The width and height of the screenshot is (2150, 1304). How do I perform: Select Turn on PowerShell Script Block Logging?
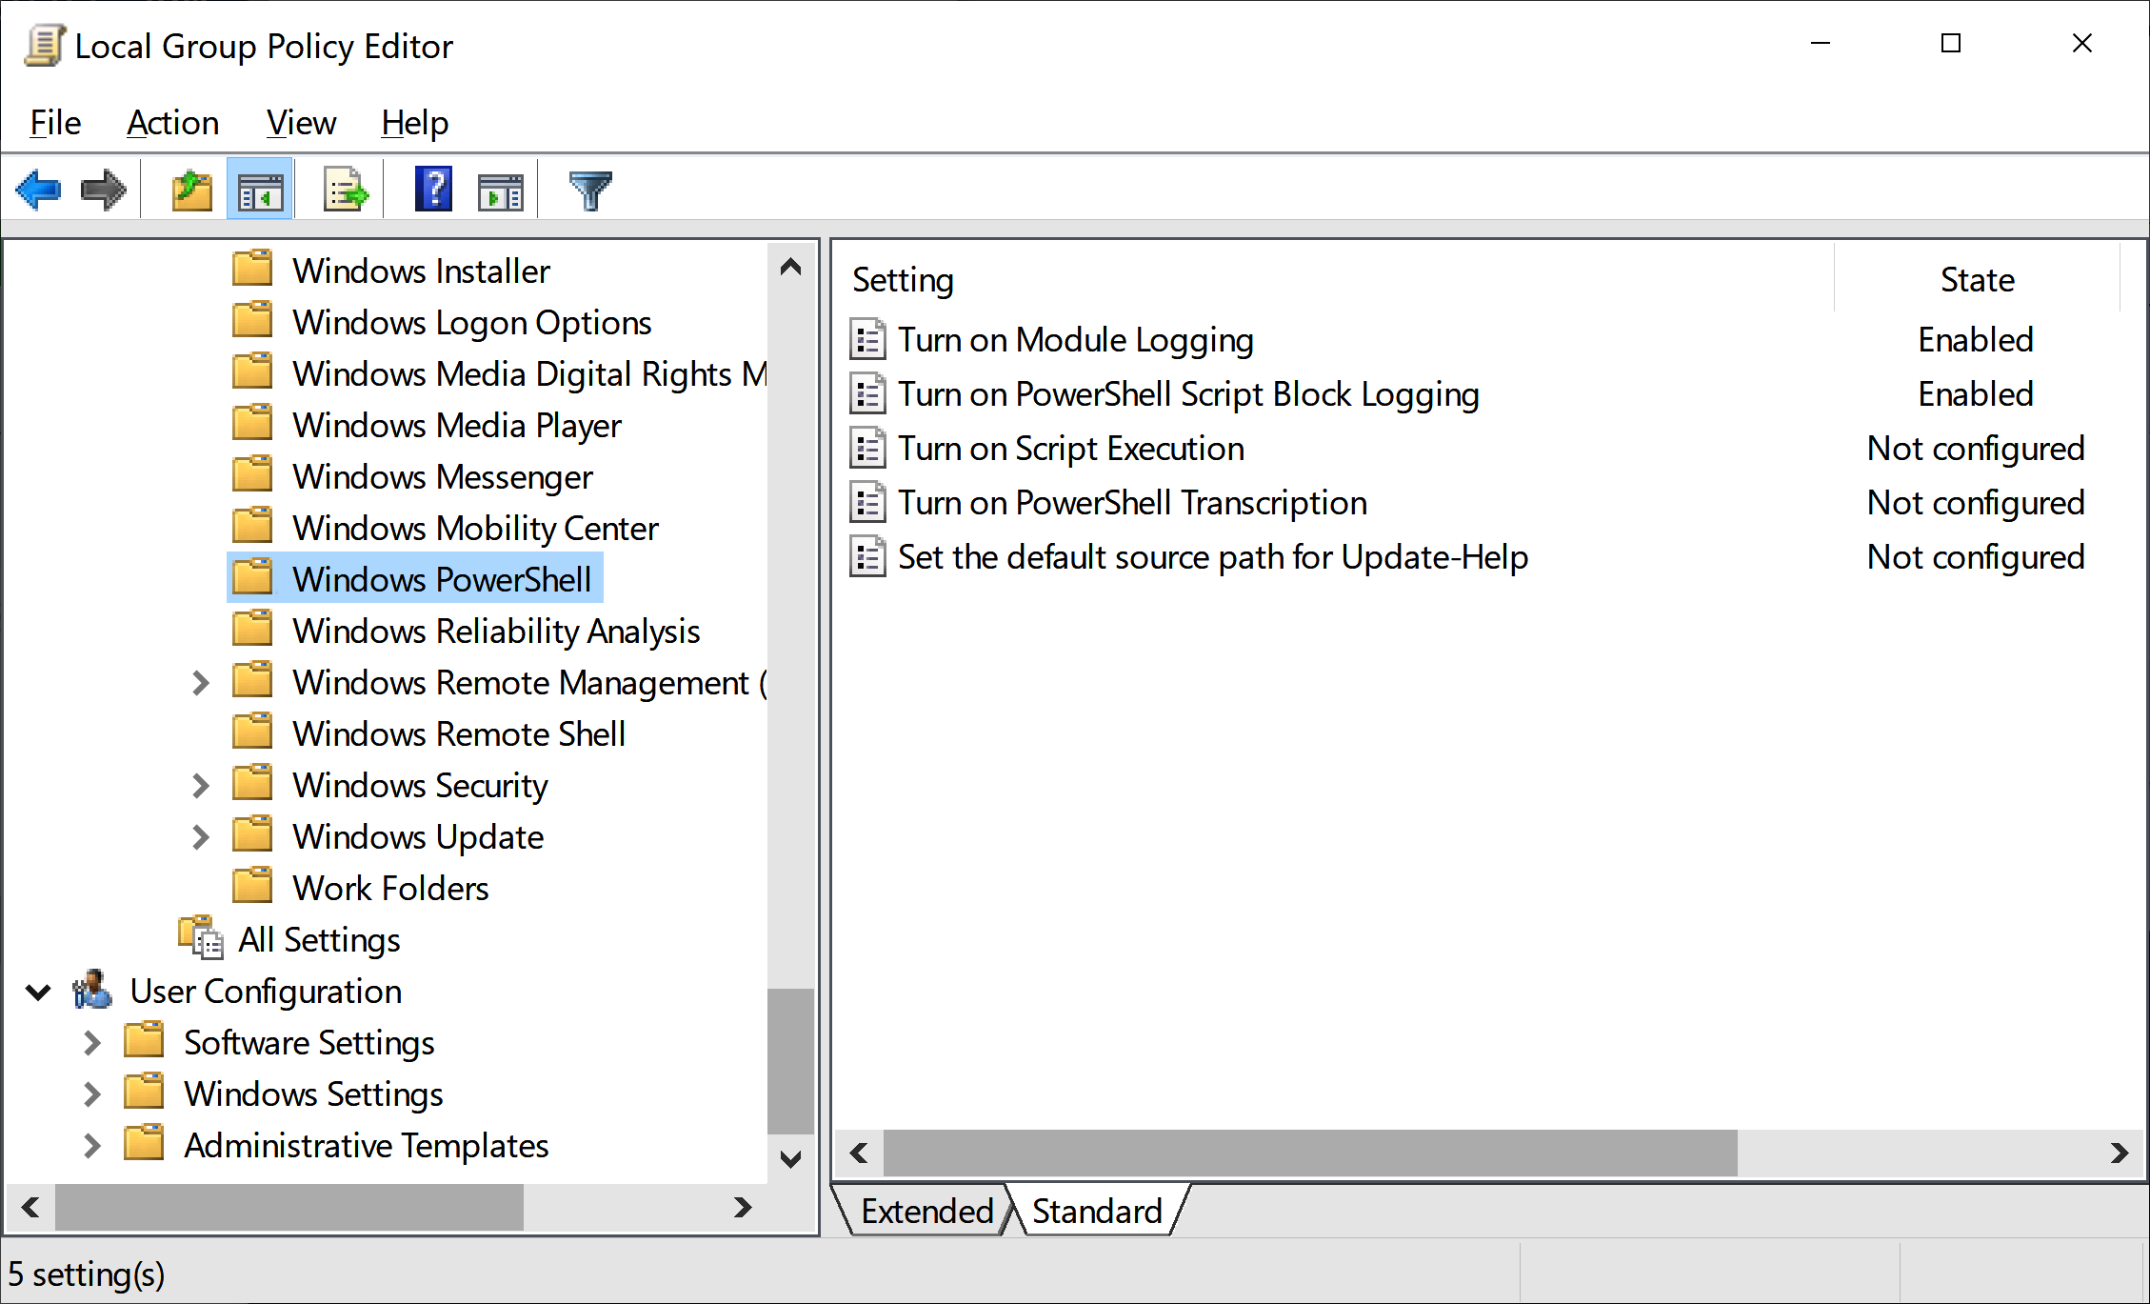pyautogui.click(x=1188, y=394)
